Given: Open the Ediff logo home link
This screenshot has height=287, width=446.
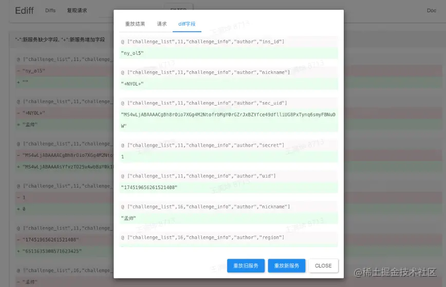Looking at the screenshot, I should coord(24,10).
